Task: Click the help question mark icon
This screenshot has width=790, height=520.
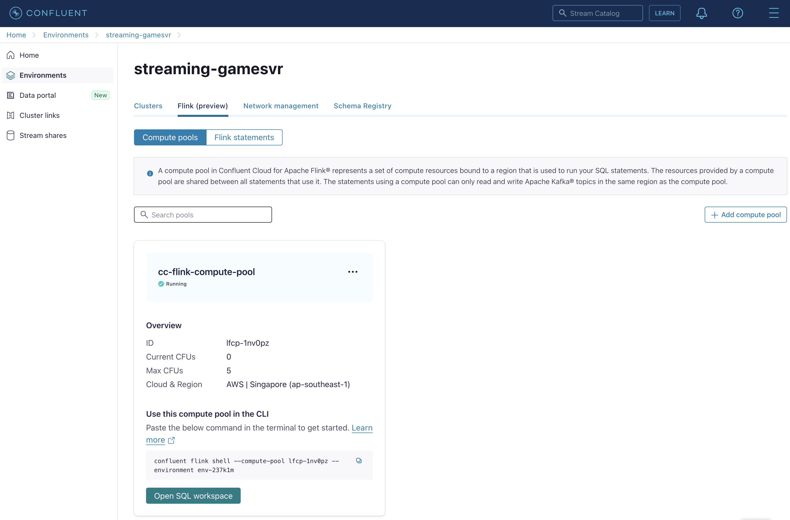Action: click(738, 13)
